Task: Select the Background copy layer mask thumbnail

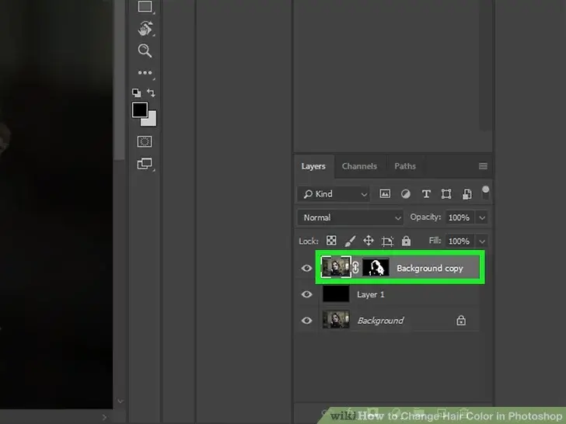Action: 376,268
